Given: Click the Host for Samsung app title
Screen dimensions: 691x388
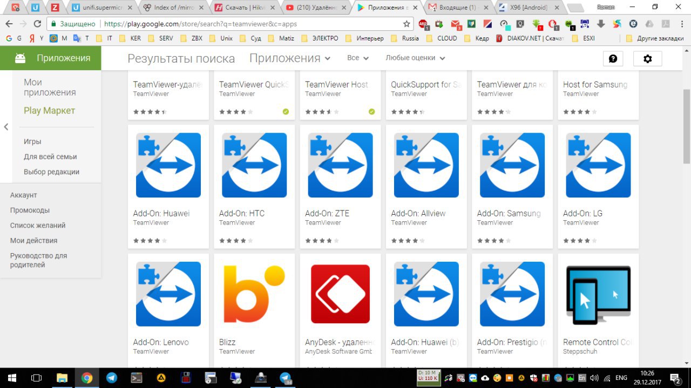Looking at the screenshot, I should tap(595, 84).
